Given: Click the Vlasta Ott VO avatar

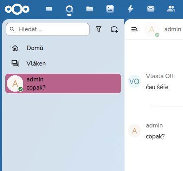Looking at the screenshot, I should point(134,81).
